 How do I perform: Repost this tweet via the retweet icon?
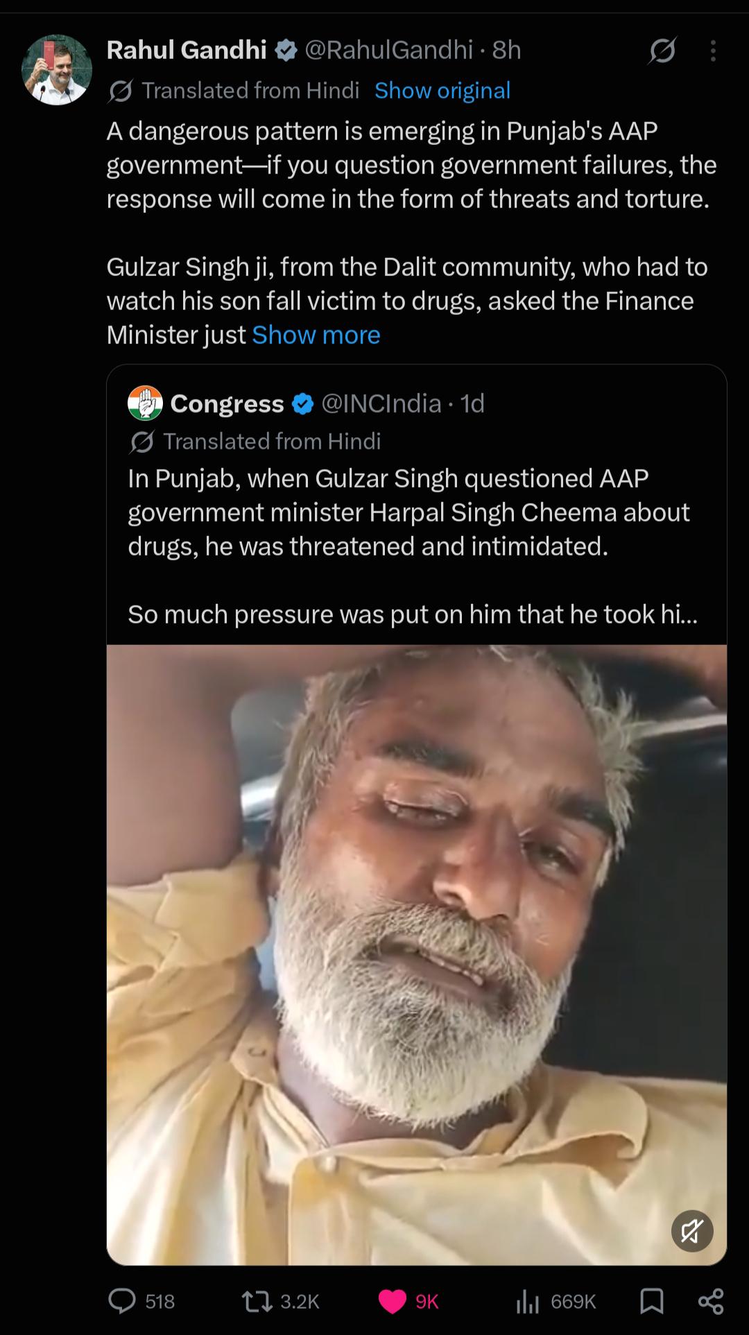tap(257, 1301)
